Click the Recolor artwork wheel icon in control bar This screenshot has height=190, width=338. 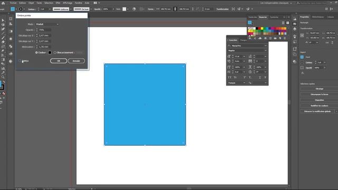coord(134,9)
